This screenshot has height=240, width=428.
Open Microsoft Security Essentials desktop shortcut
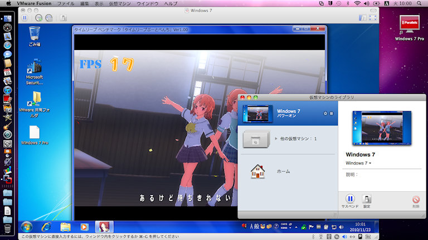click(35, 72)
